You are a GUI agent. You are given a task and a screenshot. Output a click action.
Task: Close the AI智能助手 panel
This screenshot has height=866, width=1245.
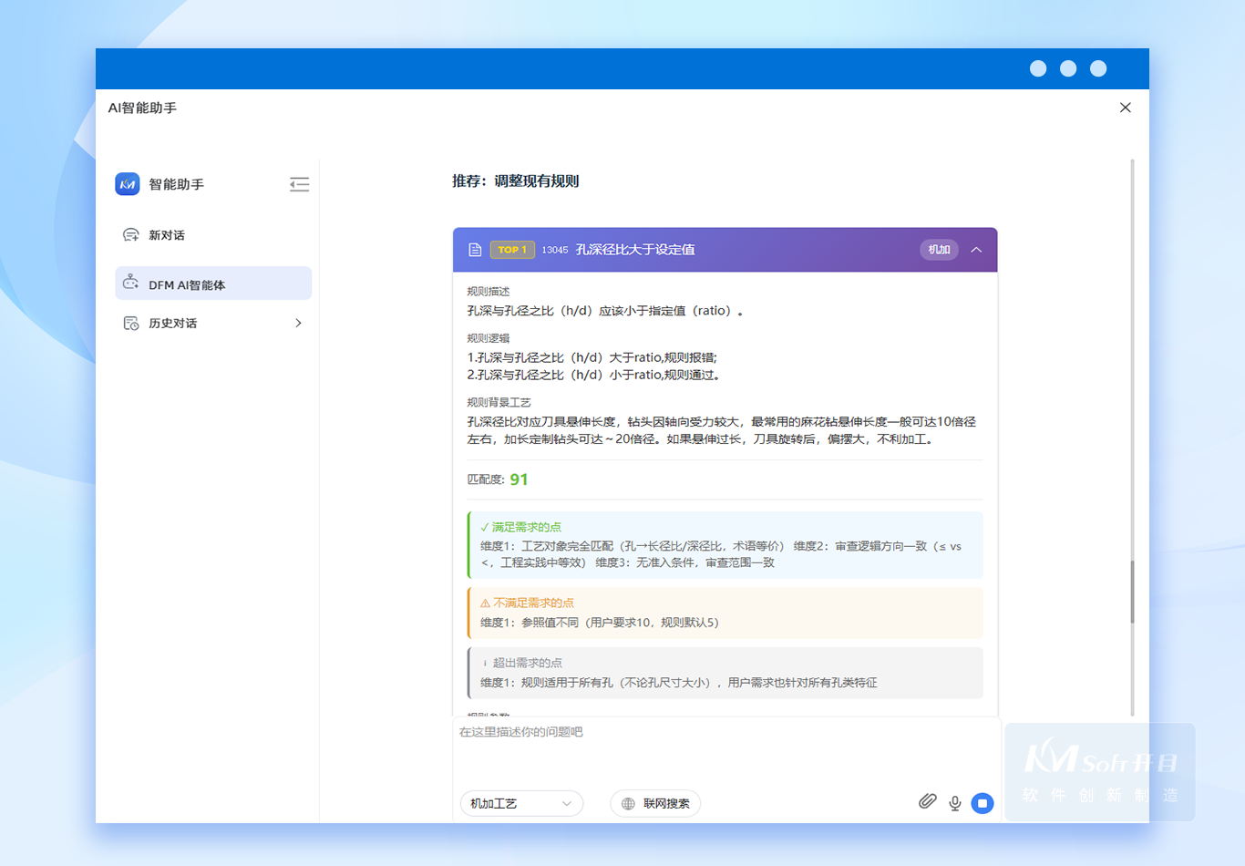(x=1126, y=108)
